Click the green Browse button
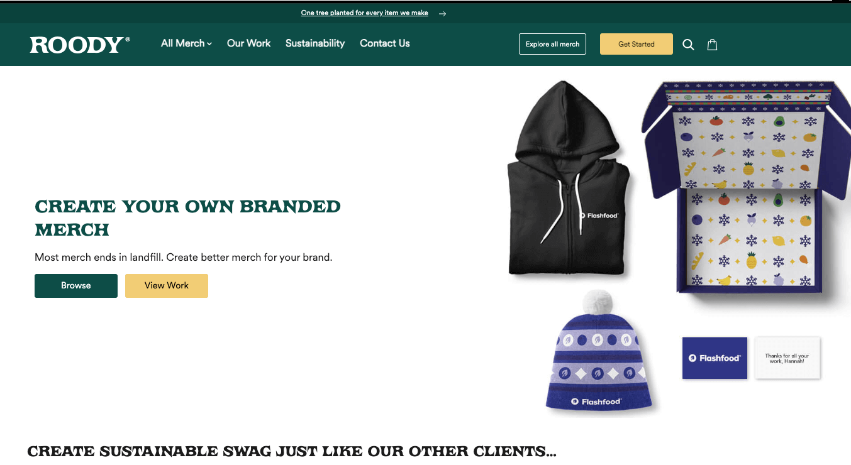 (76, 285)
